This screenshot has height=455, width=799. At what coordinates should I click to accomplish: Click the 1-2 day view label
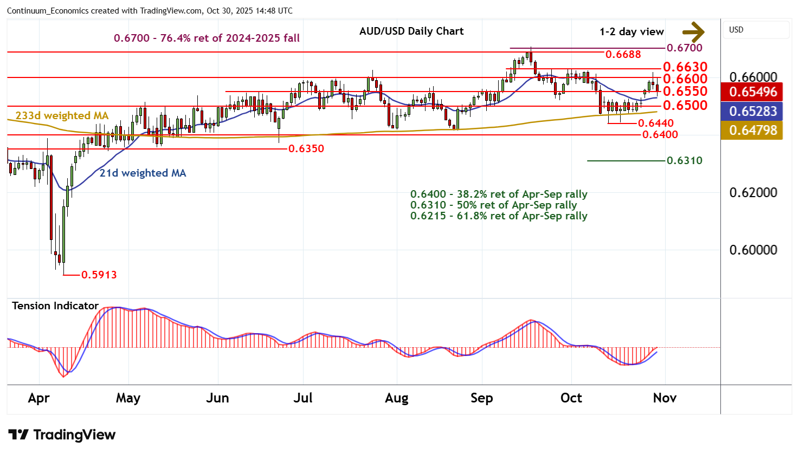[x=632, y=32]
